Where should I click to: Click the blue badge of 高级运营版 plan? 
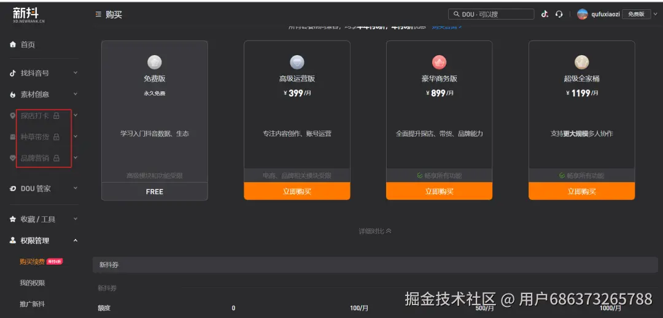297,62
